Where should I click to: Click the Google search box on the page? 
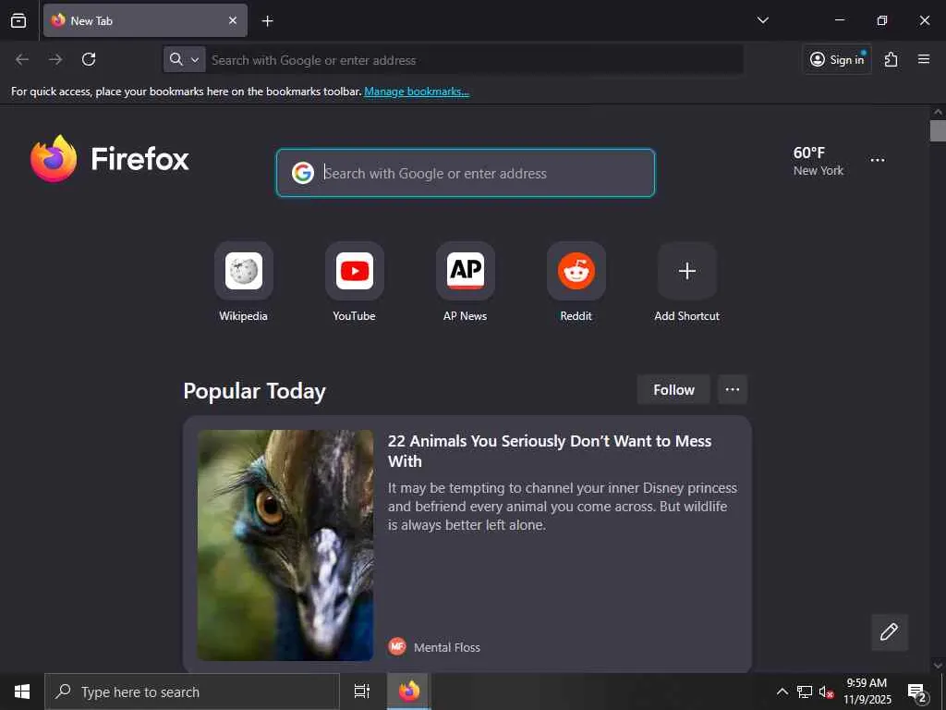pyautogui.click(x=466, y=173)
